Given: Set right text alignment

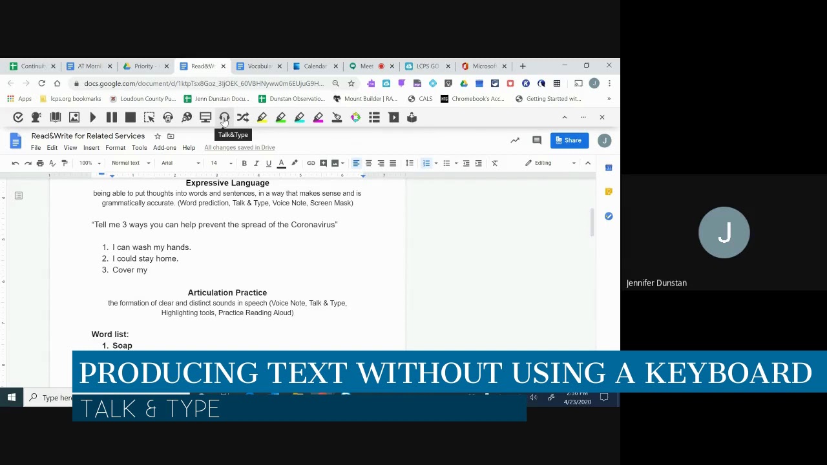Looking at the screenshot, I should tap(381, 163).
